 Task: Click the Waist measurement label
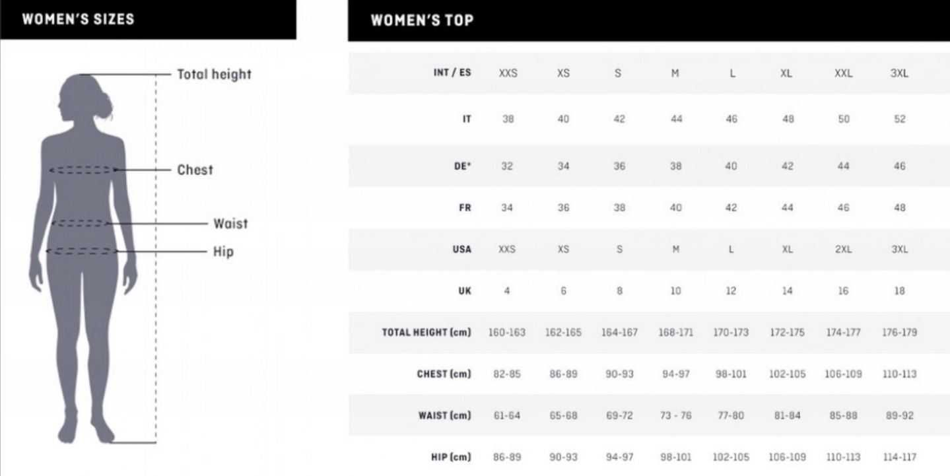click(x=230, y=224)
